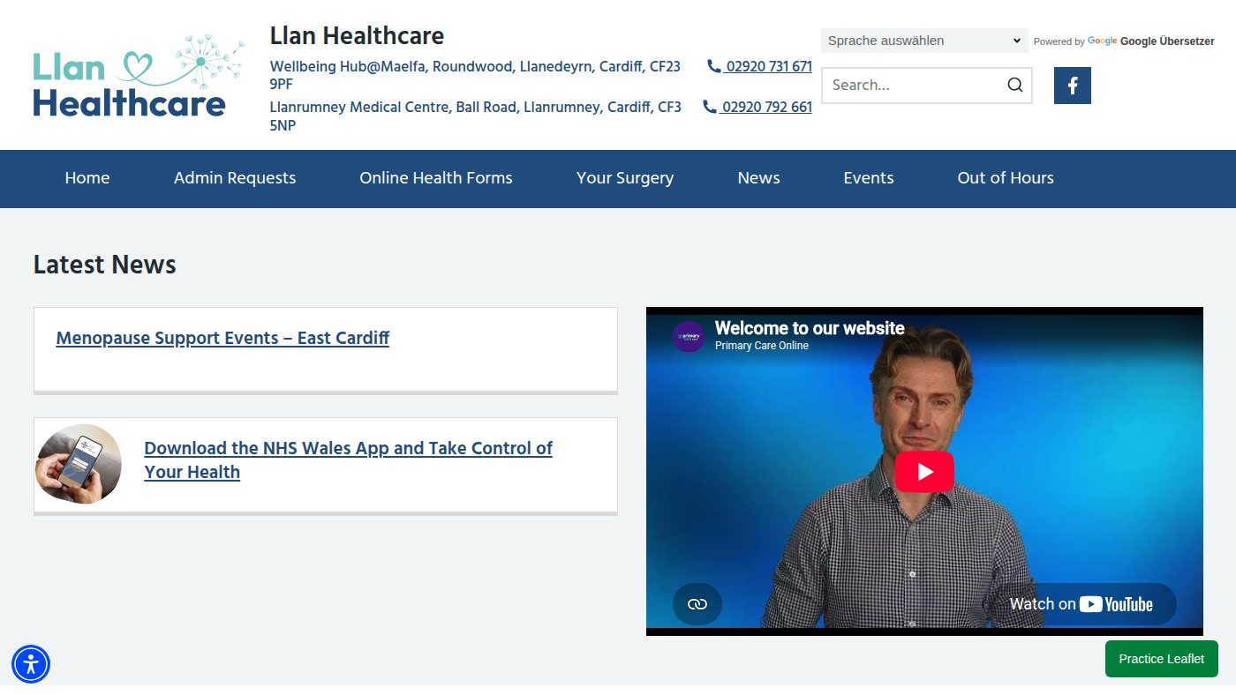Click Watch on YouTube badge
1236x695 pixels.
coord(1081,604)
